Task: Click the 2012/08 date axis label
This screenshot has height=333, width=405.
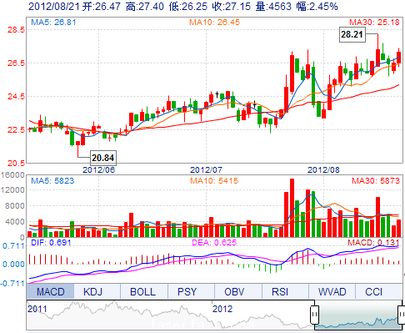Action: coord(323,169)
